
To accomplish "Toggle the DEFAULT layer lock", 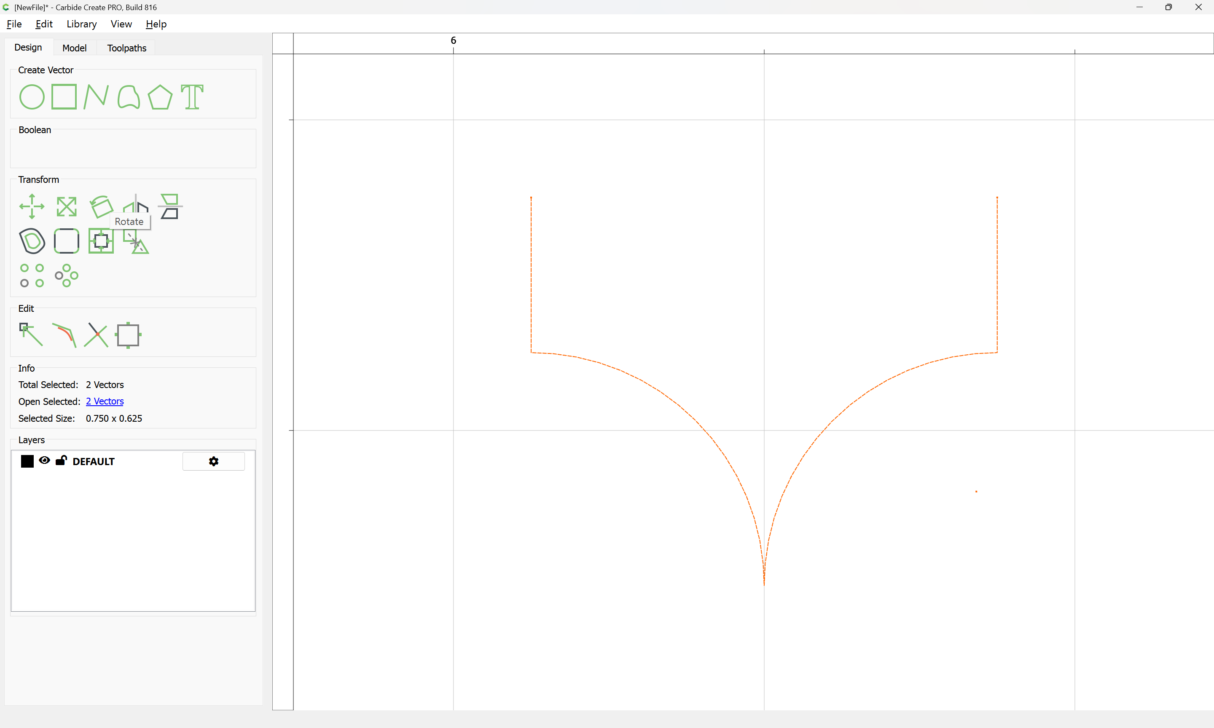I will [x=61, y=460].
